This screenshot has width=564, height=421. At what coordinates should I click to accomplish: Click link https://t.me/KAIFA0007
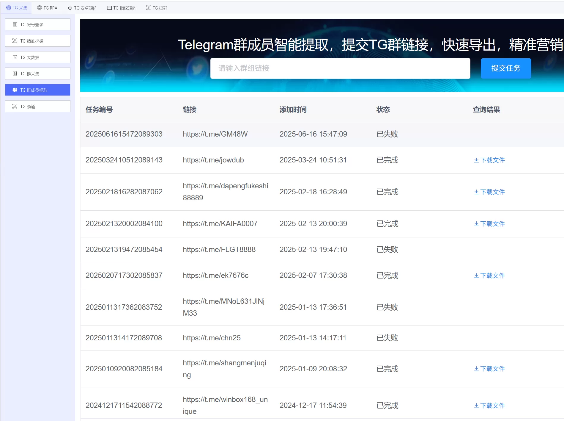point(220,223)
